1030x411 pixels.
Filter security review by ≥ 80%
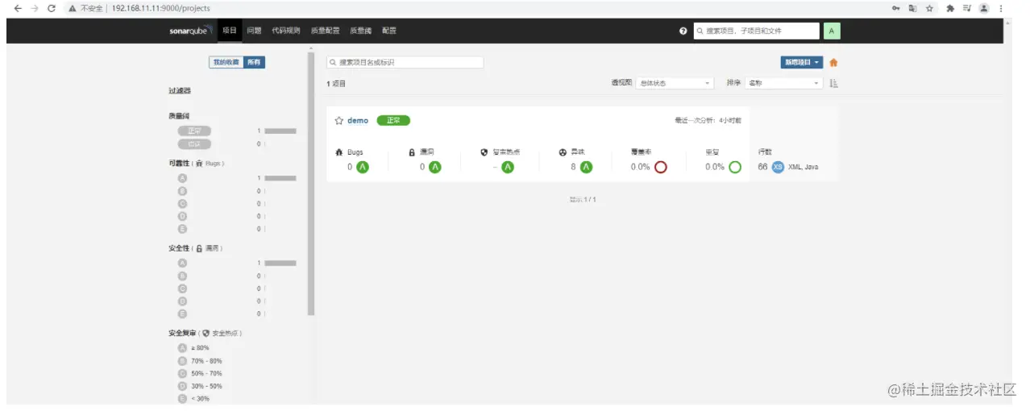click(x=200, y=347)
